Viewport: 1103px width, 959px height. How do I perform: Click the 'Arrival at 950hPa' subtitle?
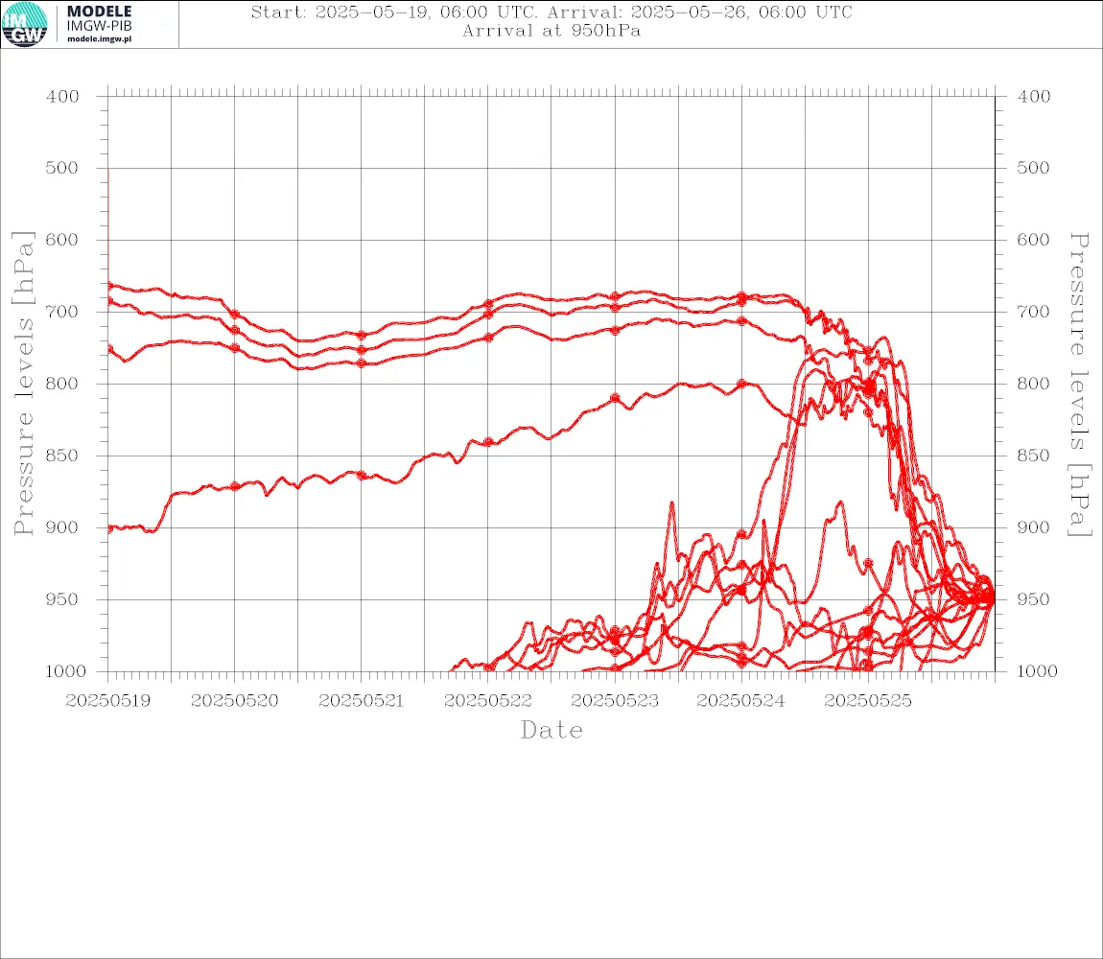coord(551,31)
